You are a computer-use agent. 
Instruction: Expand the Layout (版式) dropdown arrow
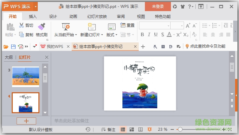(116, 35)
